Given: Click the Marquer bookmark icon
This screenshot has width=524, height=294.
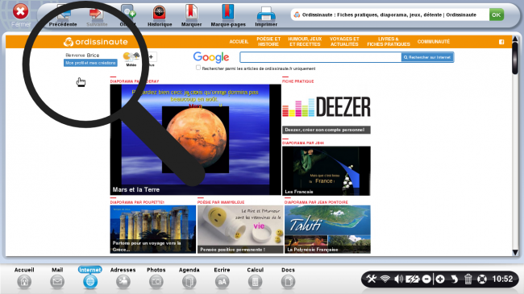Looking at the screenshot, I should pyautogui.click(x=192, y=13).
